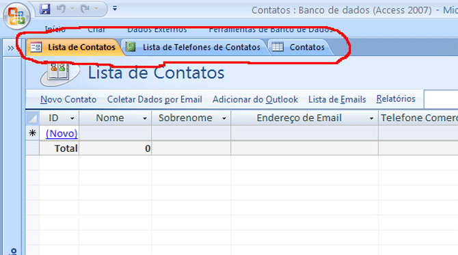The image size is (458, 255).
Task: Open the Undo history dropdown arrow
Action: (x=72, y=9)
